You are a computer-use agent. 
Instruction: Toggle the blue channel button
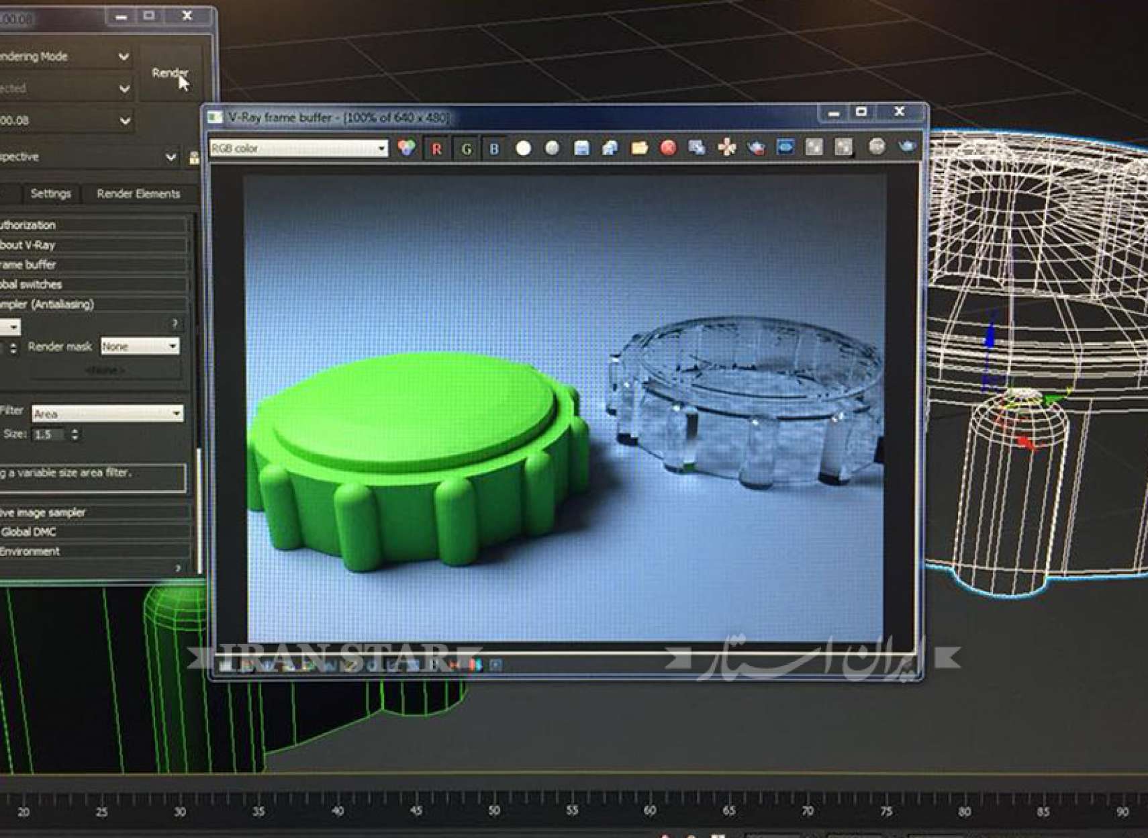[494, 148]
